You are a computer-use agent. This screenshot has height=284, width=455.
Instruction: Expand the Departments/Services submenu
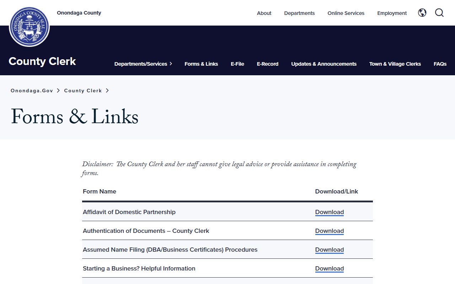click(143, 64)
